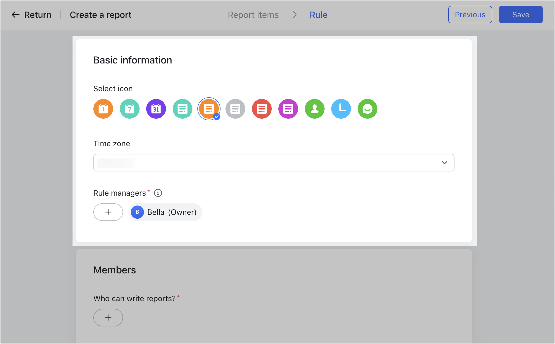
Task: Pick the blue clock icon
Action: (x=341, y=109)
